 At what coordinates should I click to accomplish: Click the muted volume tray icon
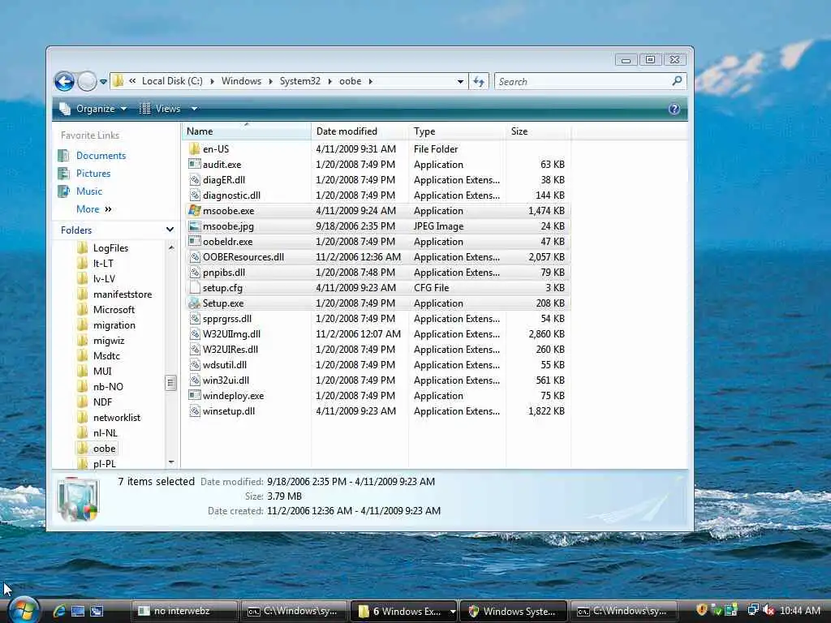(x=768, y=610)
